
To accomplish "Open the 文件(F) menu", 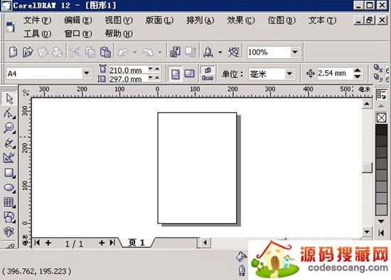I will pos(37,20).
